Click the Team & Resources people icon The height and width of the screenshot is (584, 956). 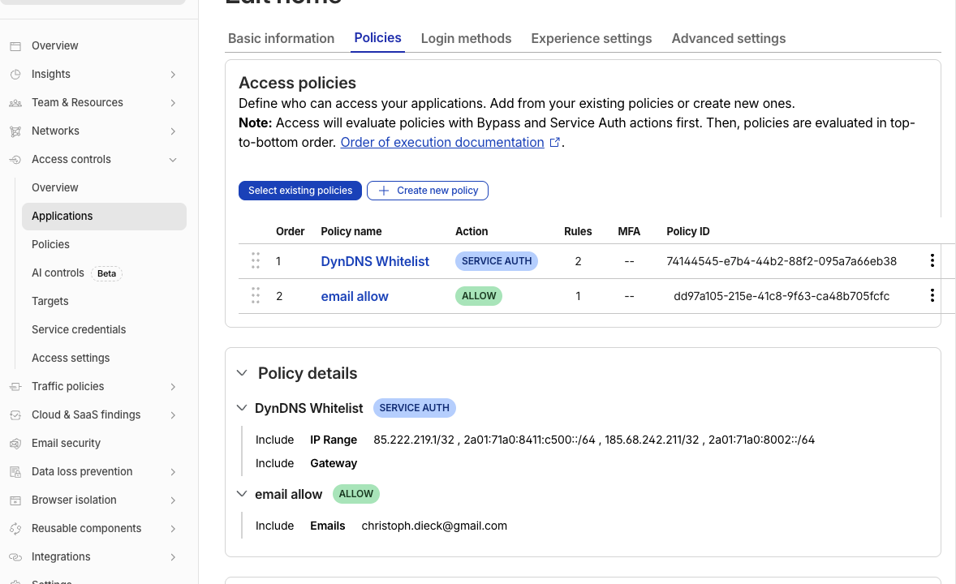click(x=16, y=103)
